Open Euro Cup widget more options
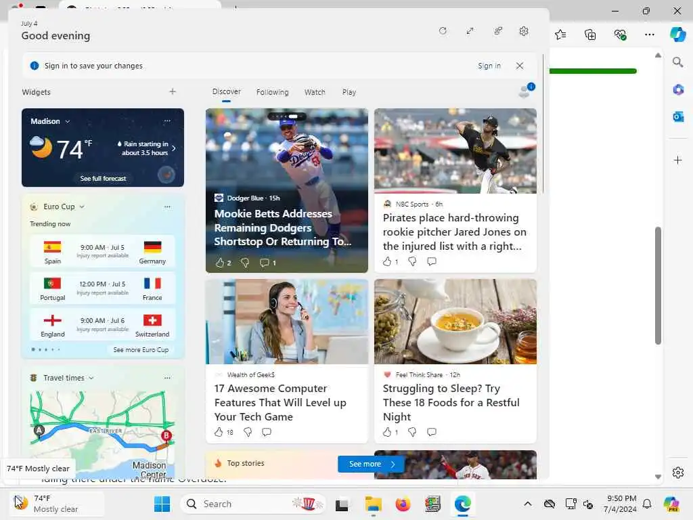 click(167, 207)
